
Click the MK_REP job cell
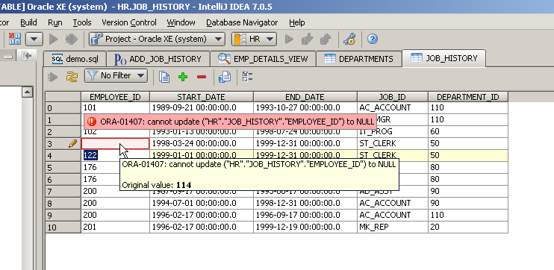[x=393, y=227]
